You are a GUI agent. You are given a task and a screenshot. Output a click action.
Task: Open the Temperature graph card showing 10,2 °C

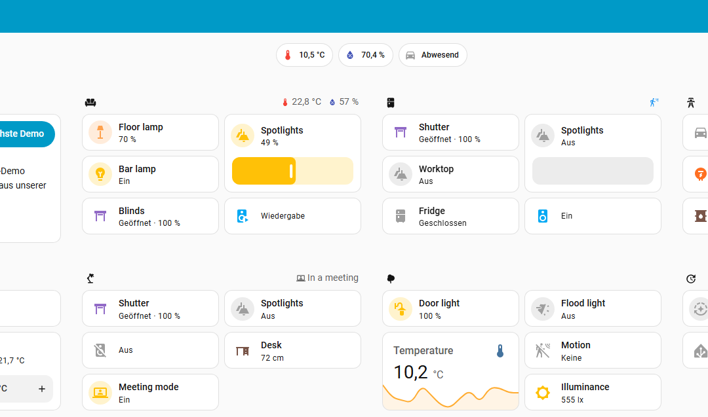click(x=450, y=371)
